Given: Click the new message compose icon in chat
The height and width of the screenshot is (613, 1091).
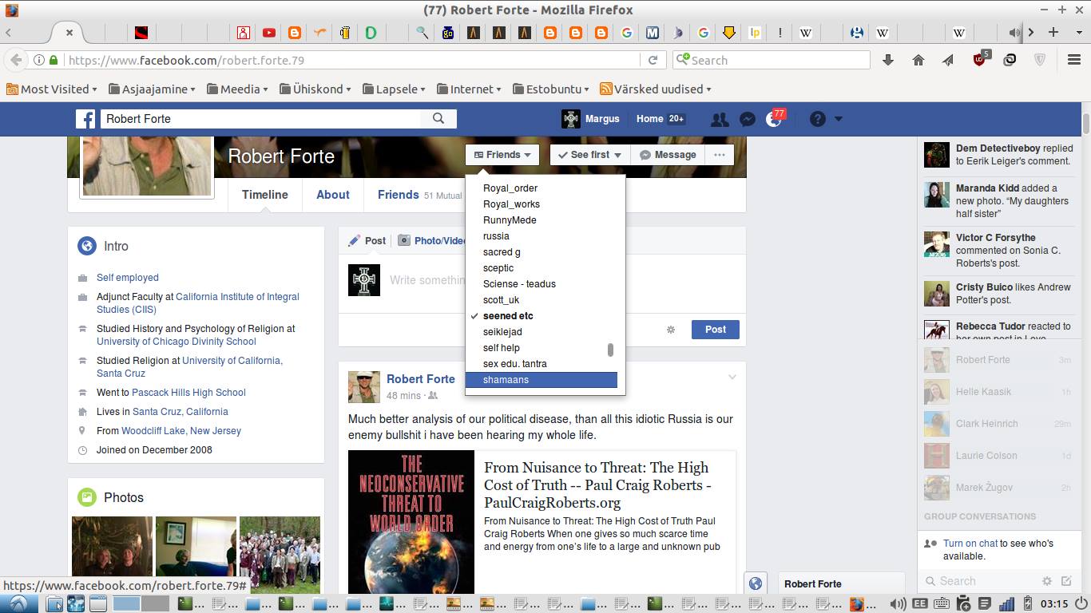Looking at the screenshot, I should click(x=1066, y=581).
